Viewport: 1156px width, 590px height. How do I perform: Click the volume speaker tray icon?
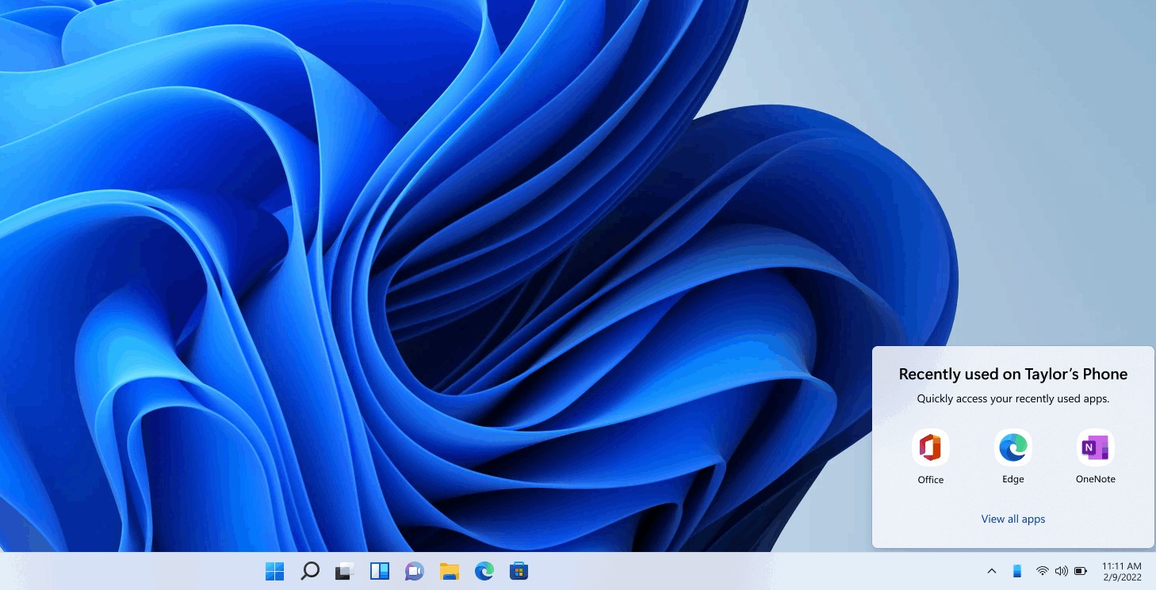[x=1062, y=571]
